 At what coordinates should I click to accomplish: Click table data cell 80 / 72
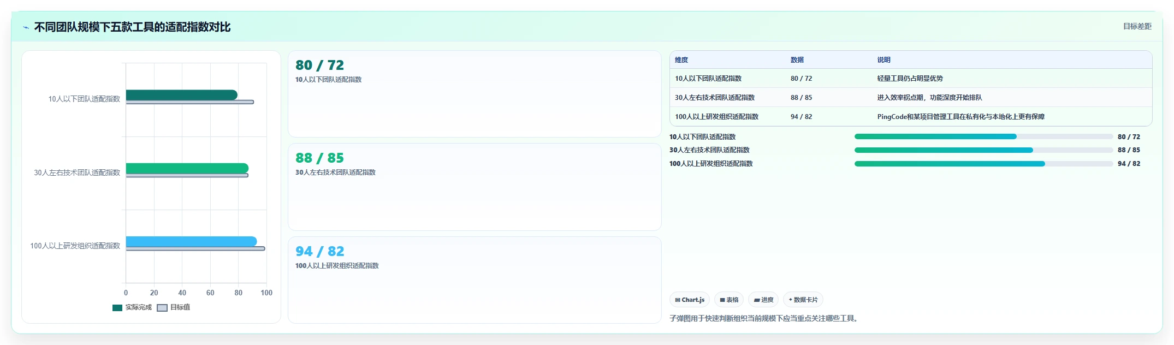[802, 79]
